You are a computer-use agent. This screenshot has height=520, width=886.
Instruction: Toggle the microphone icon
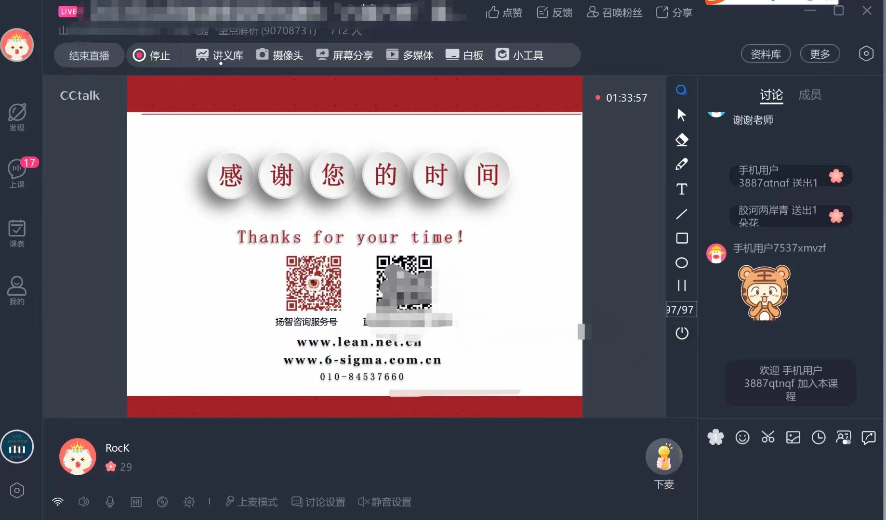point(110,502)
